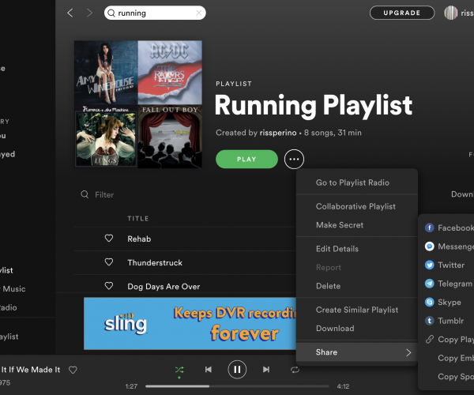Screen dimensions: 474x395
Task: Click the three-dot more options button
Action: [x=294, y=160]
